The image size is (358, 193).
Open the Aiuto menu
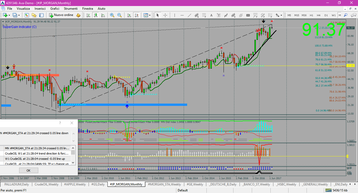[x=101, y=9]
